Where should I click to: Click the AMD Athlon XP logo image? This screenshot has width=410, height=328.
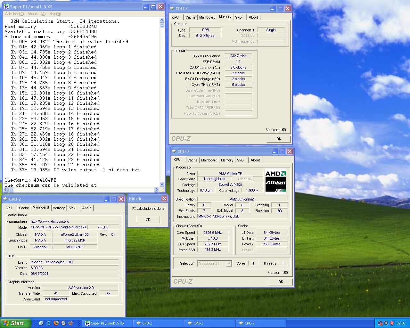coord(275,182)
